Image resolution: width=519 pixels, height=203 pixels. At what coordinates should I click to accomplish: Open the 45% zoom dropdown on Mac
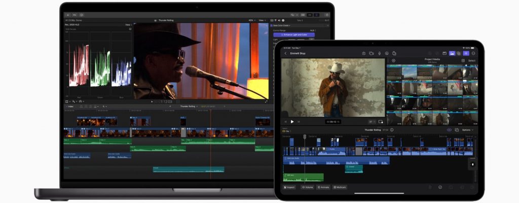coord(251,20)
